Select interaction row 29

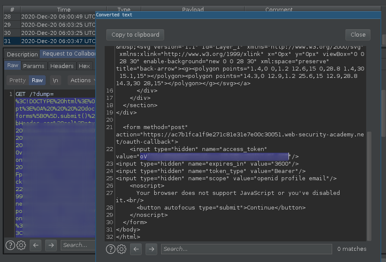49,25
